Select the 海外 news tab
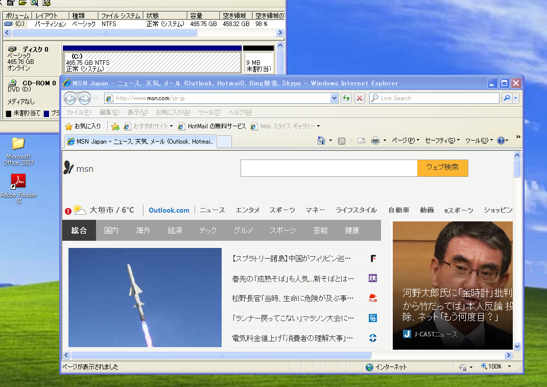The height and width of the screenshot is (387, 547). click(x=143, y=231)
